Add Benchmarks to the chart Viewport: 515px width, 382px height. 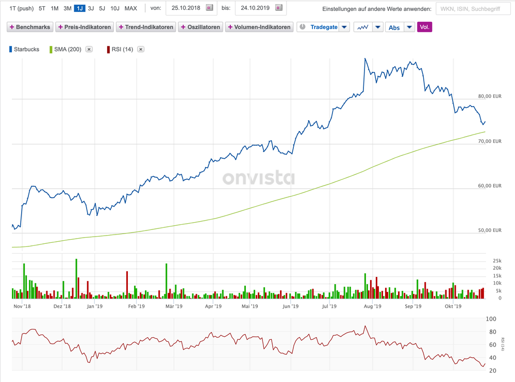(30, 27)
